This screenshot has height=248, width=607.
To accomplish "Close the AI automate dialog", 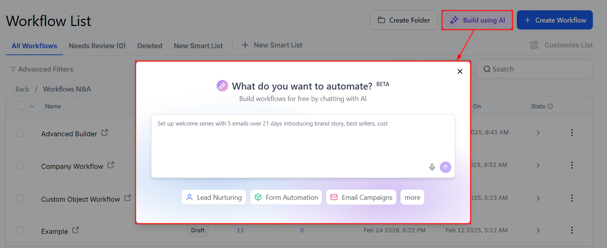I will tap(460, 72).
